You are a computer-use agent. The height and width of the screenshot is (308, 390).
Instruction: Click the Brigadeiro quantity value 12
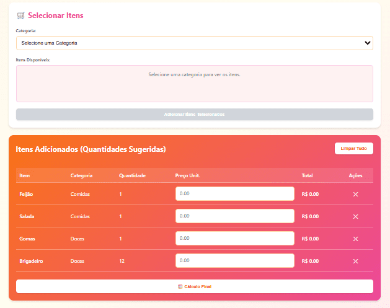pos(122,261)
